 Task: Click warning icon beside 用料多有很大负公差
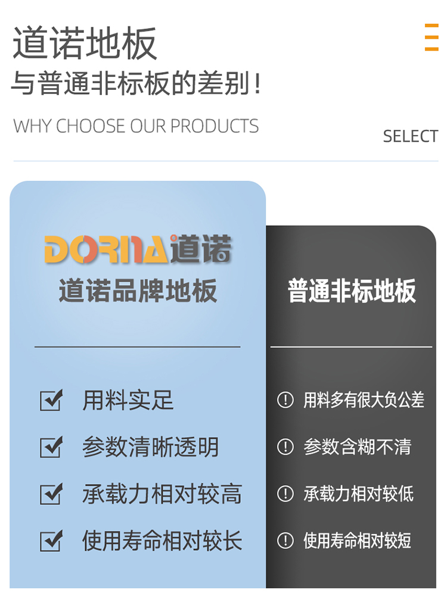285,399
